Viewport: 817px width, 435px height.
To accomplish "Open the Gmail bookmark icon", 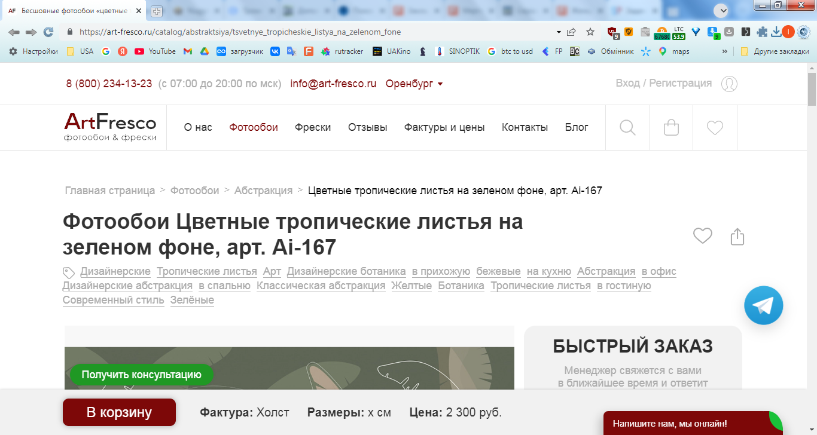I will tap(187, 51).
